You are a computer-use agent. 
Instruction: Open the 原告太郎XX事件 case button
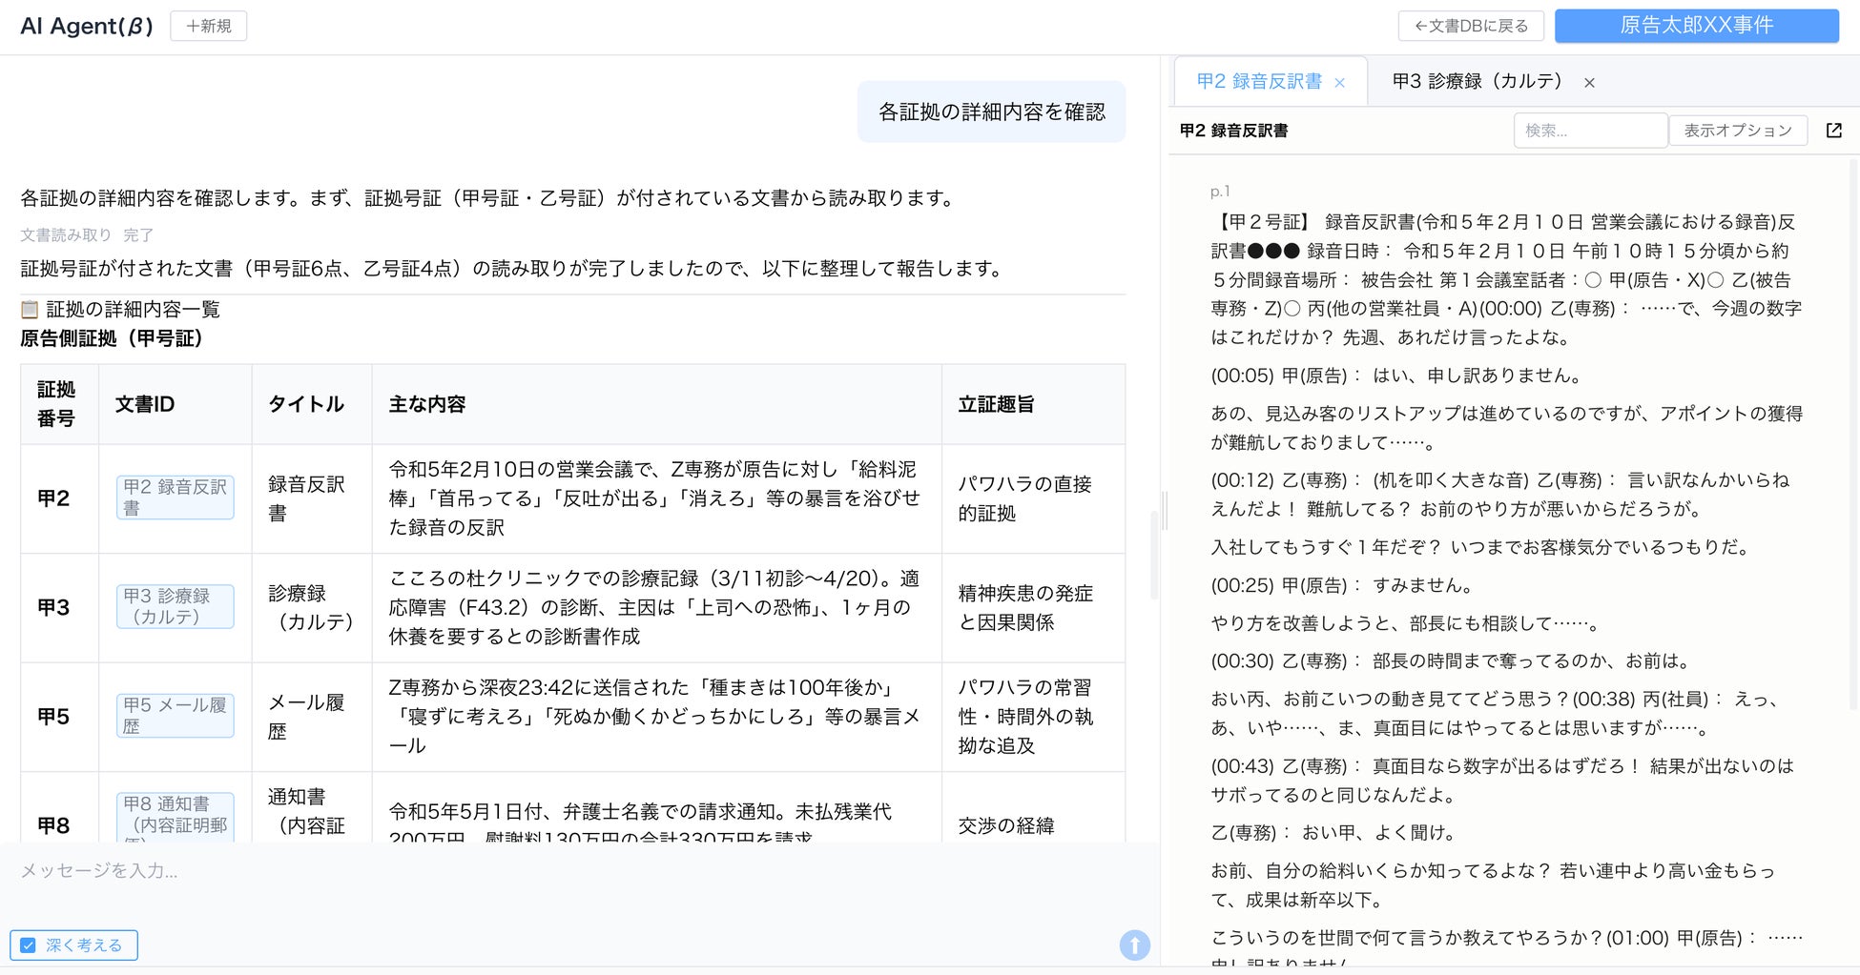[x=1697, y=26]
